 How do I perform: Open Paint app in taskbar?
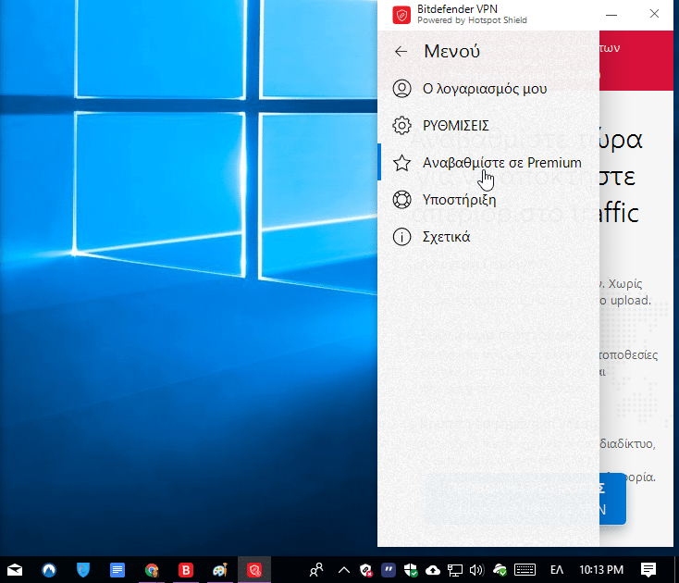point(220,570)
